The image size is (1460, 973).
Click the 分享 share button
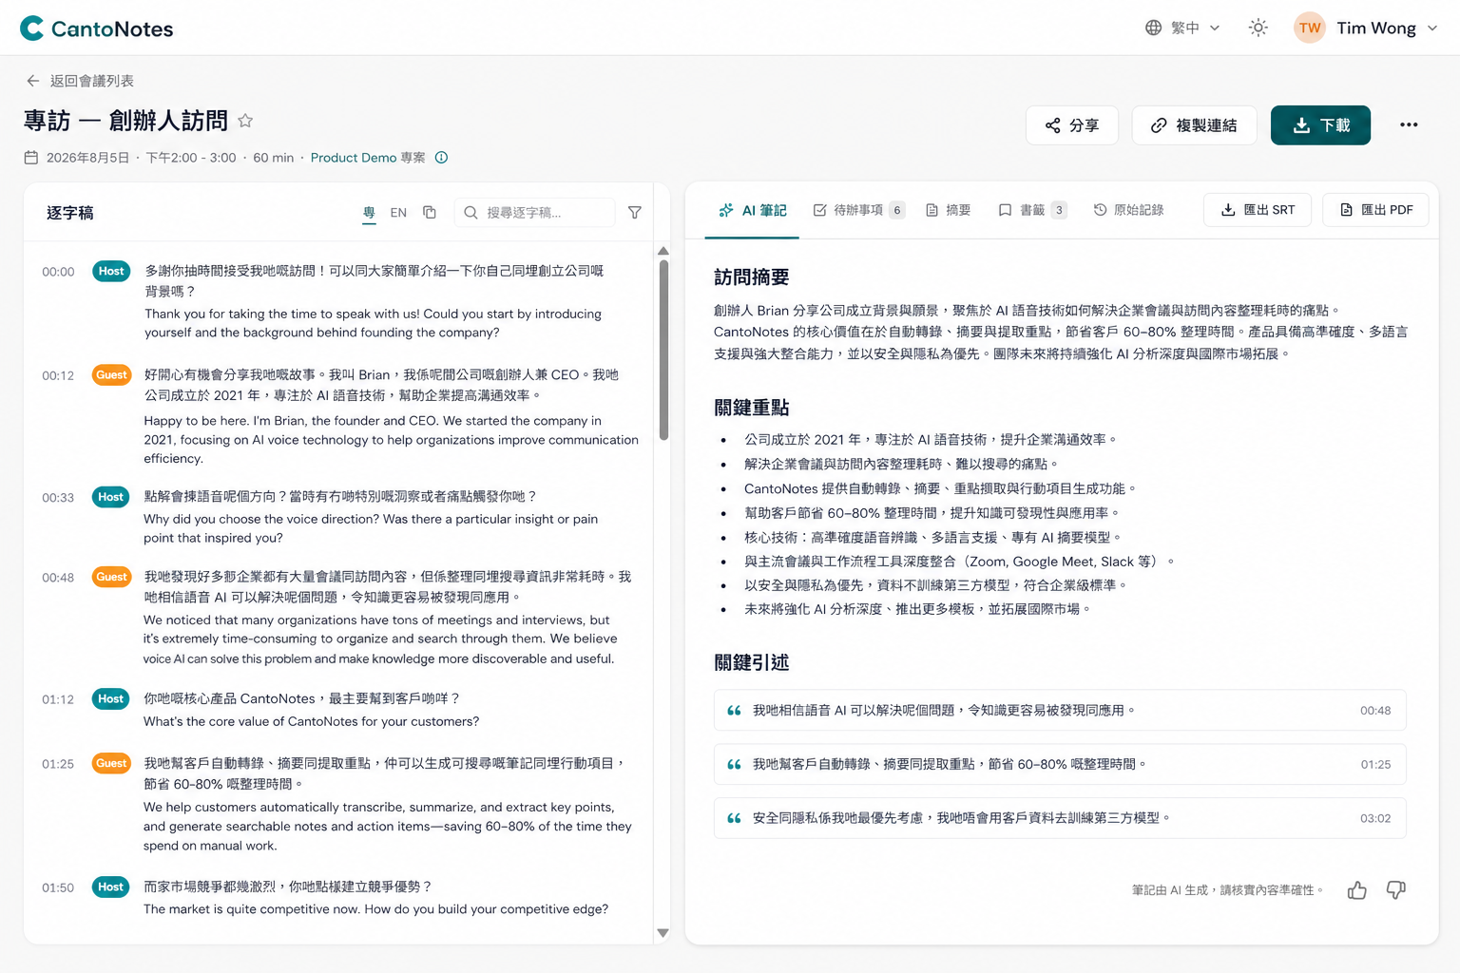1071,125
